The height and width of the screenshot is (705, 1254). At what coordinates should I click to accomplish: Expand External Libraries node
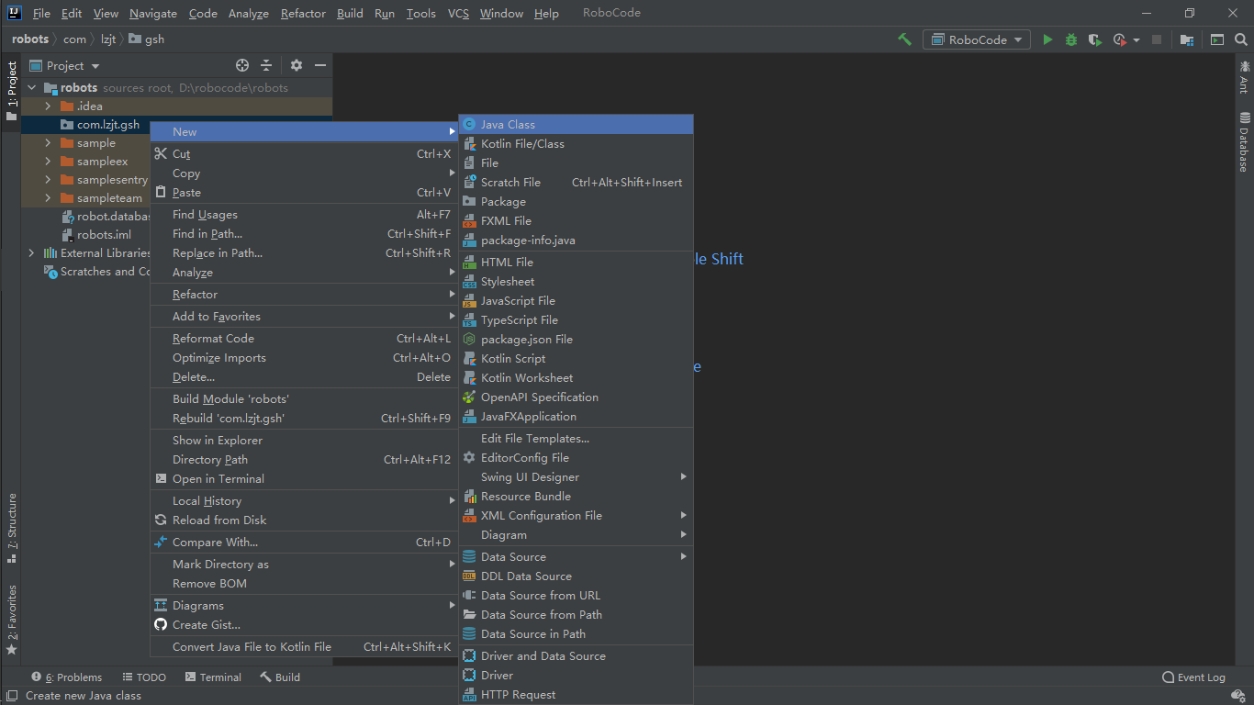(31, 253)
